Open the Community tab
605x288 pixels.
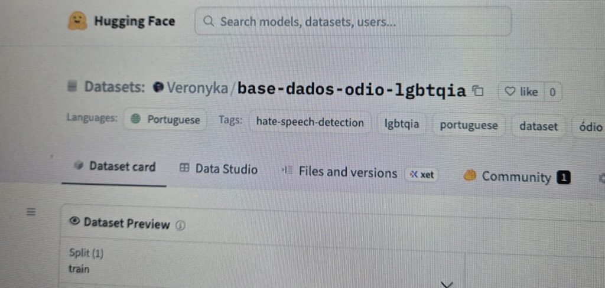(516, 176)
